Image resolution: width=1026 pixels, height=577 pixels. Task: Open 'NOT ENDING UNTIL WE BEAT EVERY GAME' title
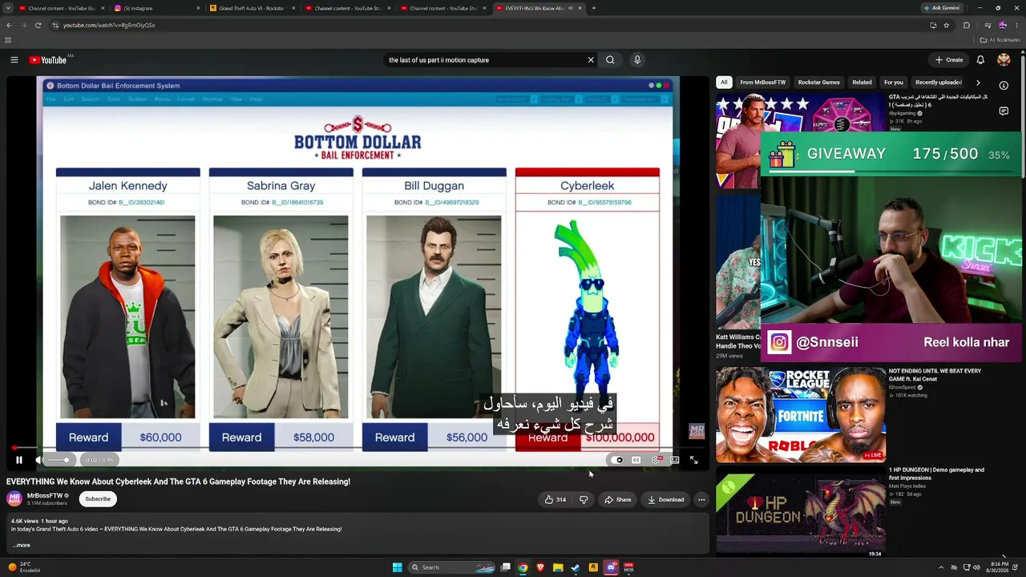935,375
